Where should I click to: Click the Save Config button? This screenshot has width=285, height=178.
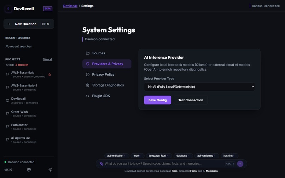coord(158,100)
